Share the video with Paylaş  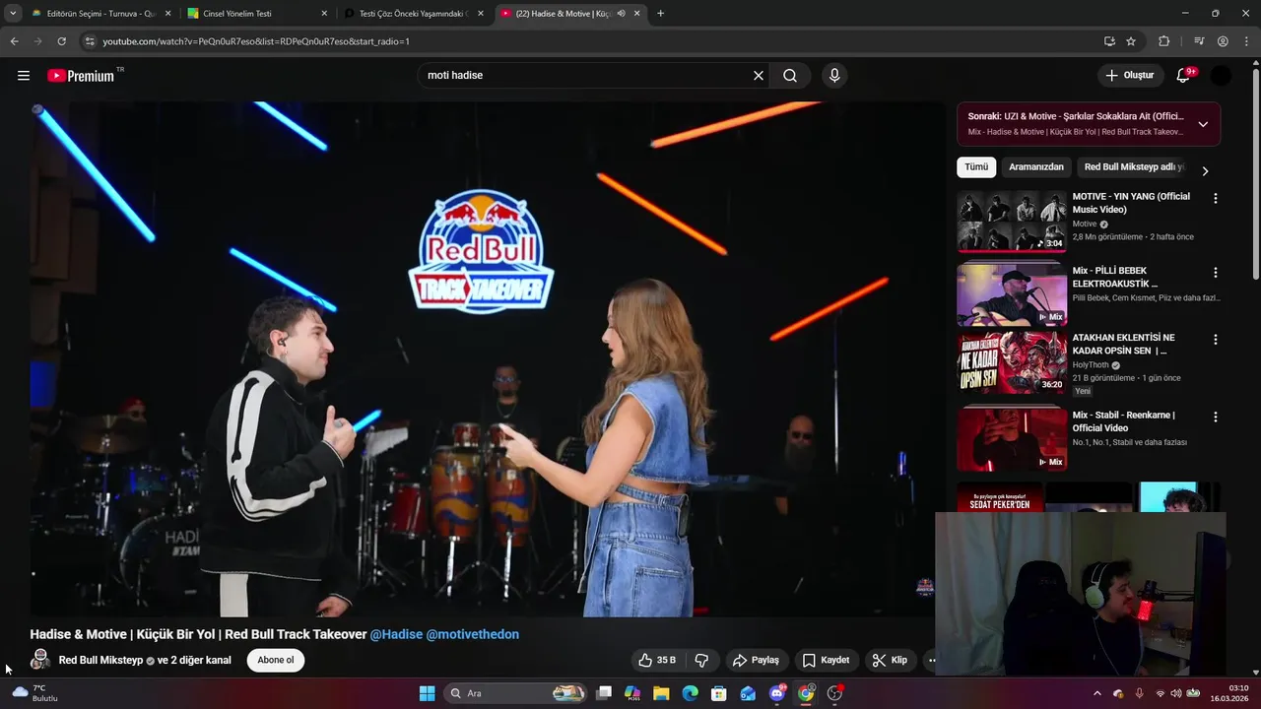(756, 660)
